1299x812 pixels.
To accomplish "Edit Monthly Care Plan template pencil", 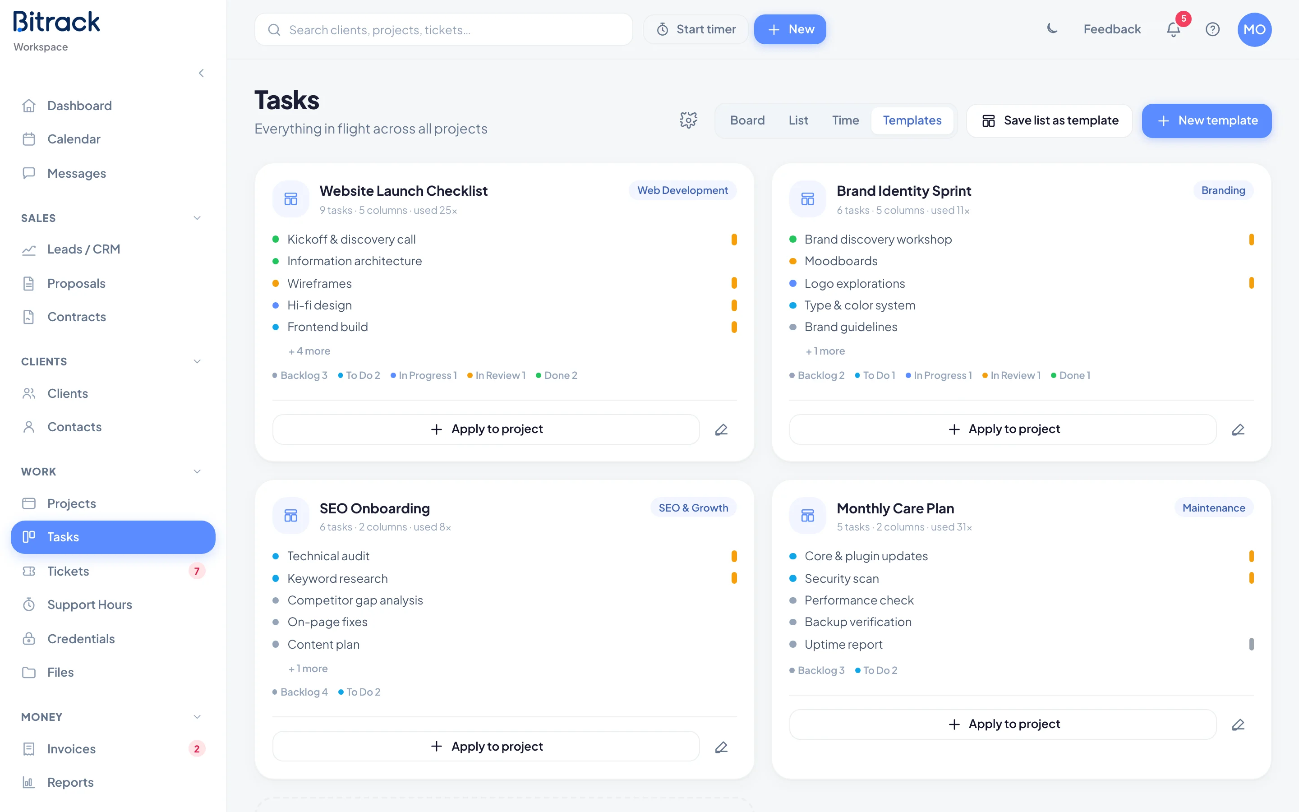I will pyautogui.click(x=1239, y=724).
